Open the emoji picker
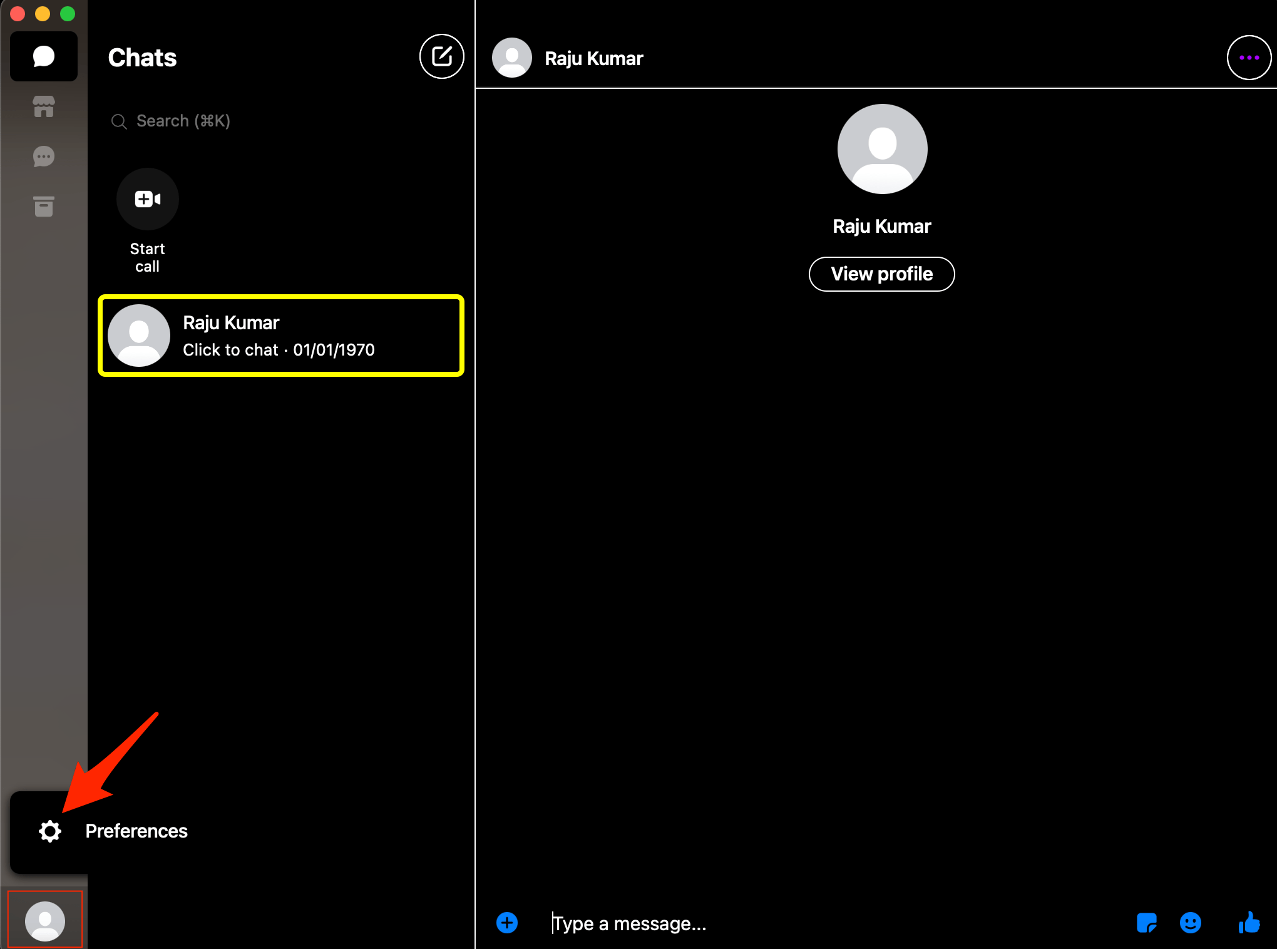 point(1190,923)
